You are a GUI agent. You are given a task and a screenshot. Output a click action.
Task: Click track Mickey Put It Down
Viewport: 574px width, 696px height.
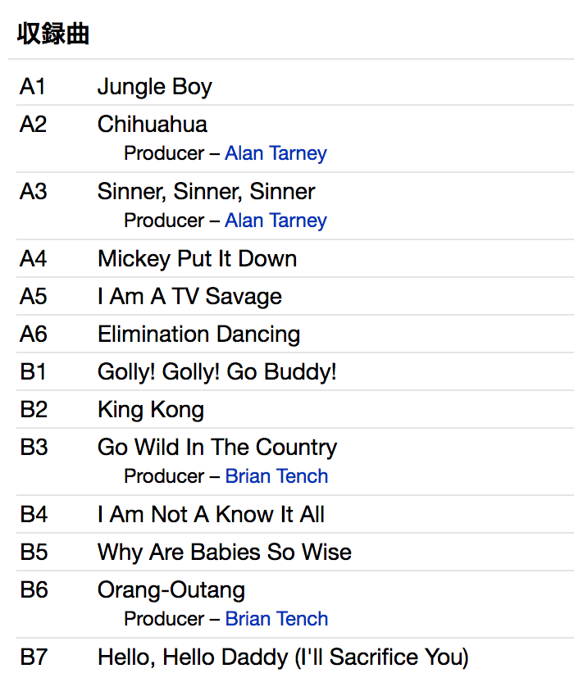click(197, 259)
